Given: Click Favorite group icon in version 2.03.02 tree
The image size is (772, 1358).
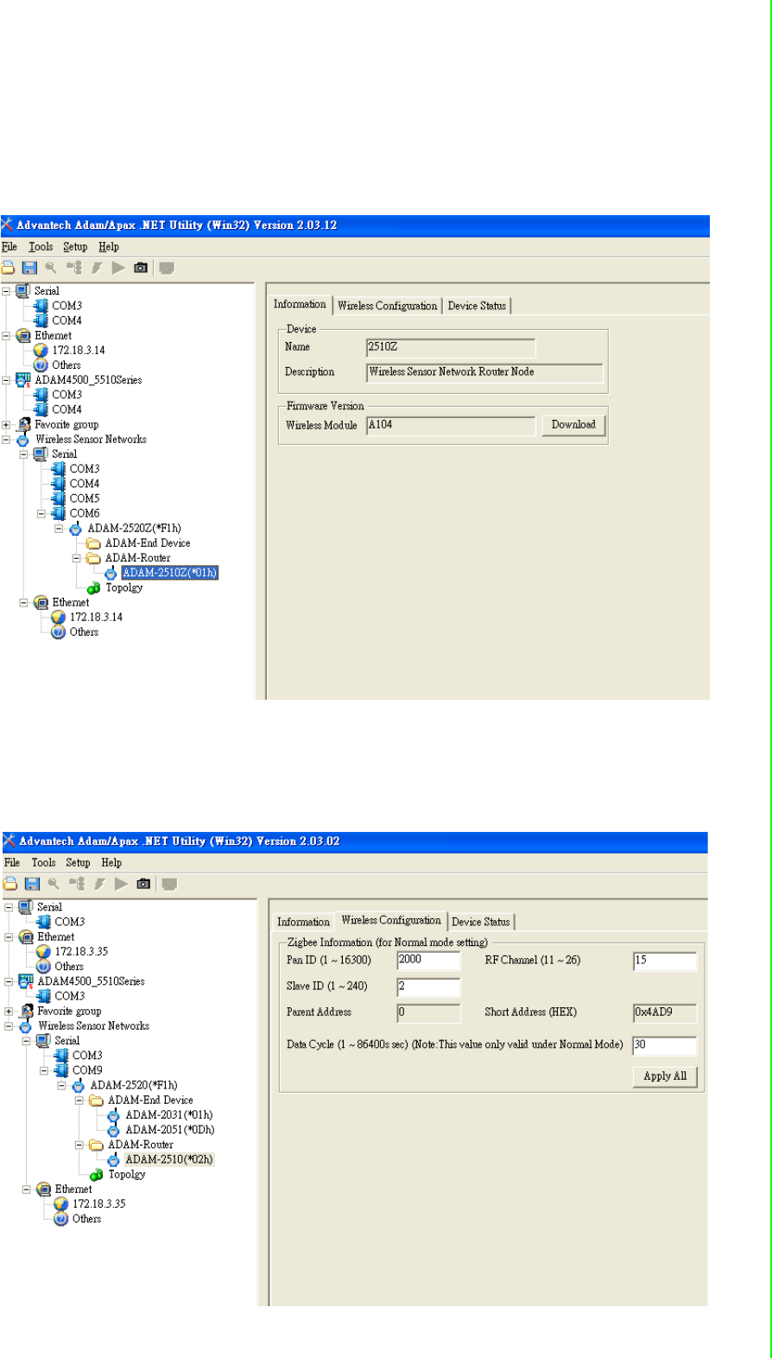Looking at the screenshot, I should tap(26, 1011).
